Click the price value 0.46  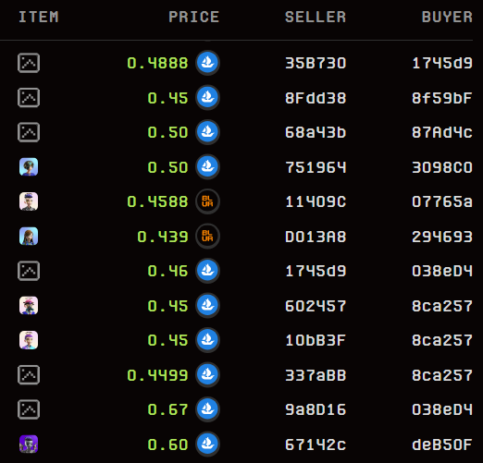point(167,271)
